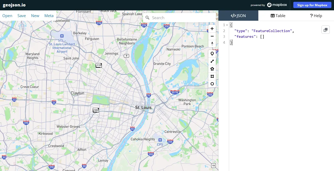The image size is (334, 171).
Task: Open the Open menu
Action: tap(7, 16)
